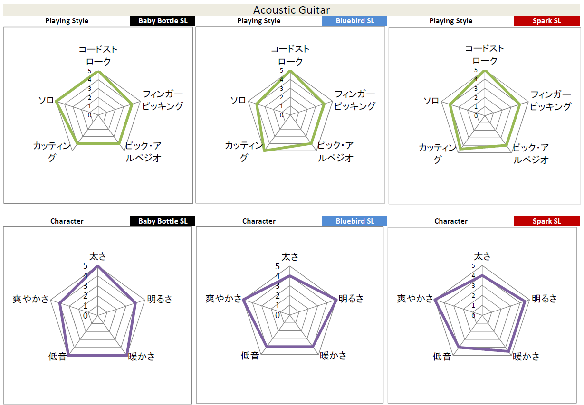Click the Acoustic Guitar title banner
Image resolution: width=584 pixels, height=405 pixels.
pyautogui.click(x=291, y=10)
